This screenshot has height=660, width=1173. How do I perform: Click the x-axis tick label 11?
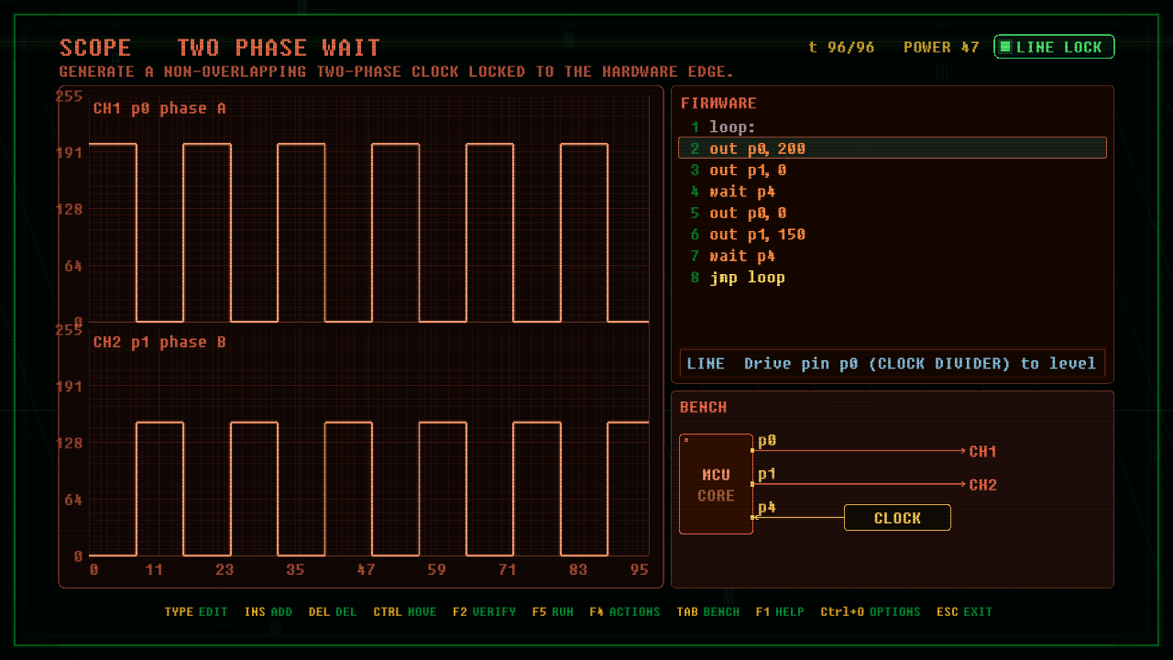[x=153, y=569]
